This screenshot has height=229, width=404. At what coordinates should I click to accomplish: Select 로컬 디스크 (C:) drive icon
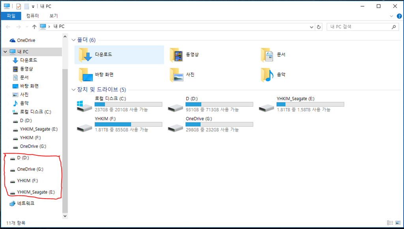(x=84, y=106)
